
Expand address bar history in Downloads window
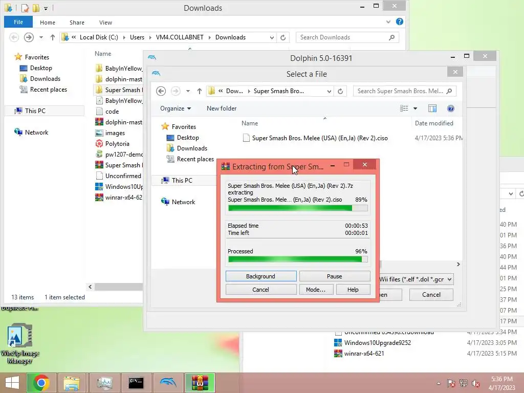click(x=272, y=37)
